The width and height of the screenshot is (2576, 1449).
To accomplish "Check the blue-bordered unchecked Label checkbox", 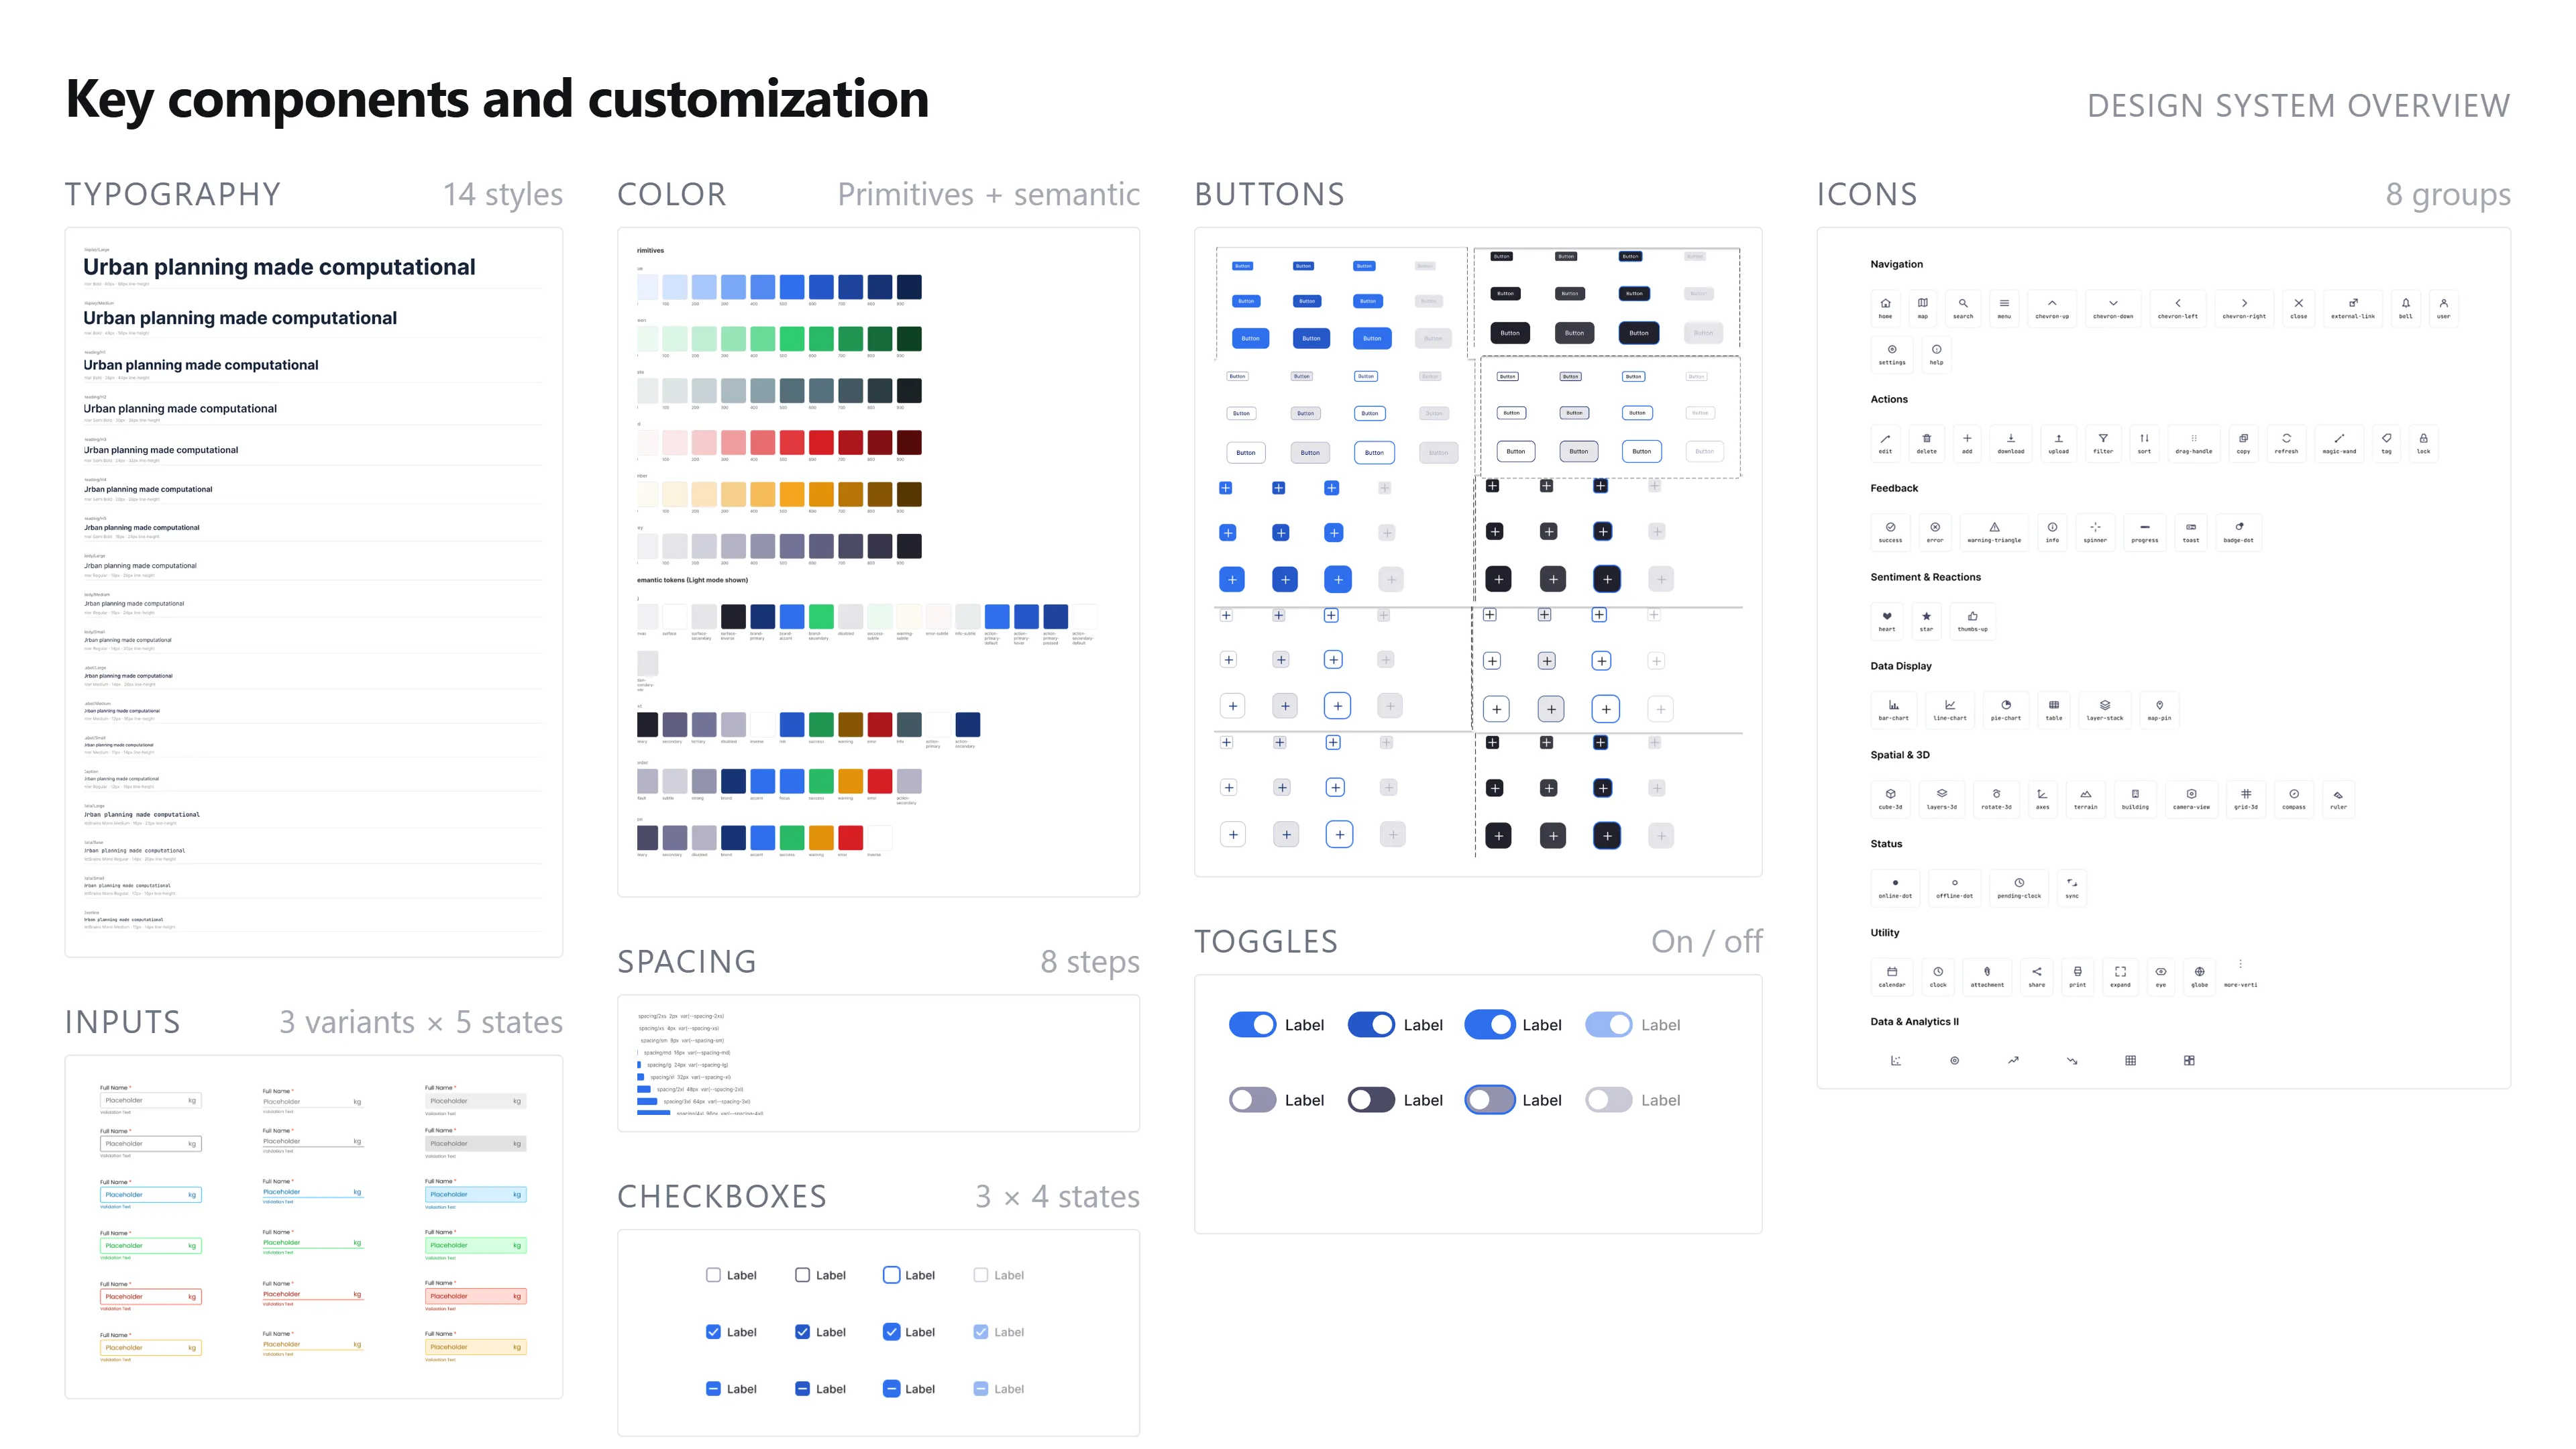I will [x=891, y=1275].
